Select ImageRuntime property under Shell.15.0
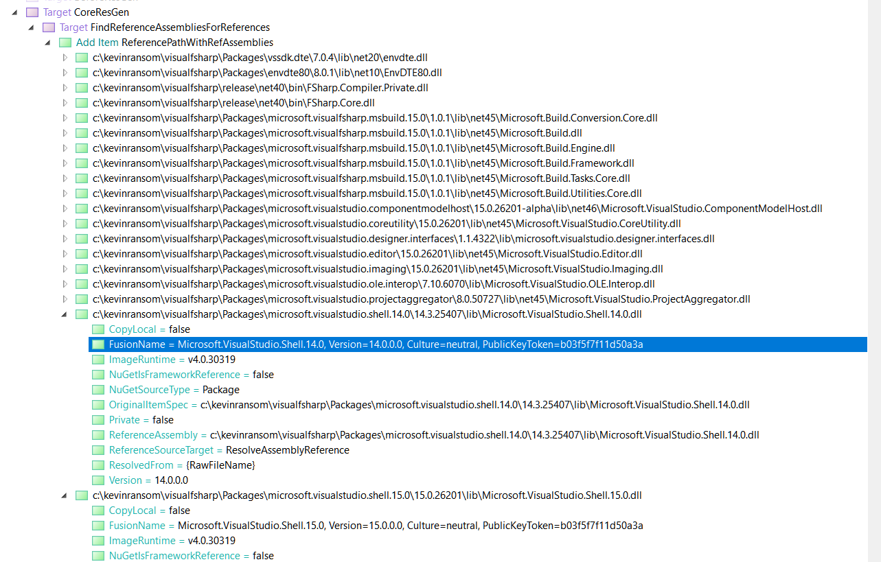This screenshot has height=562, width=881. tap(172, 541)
